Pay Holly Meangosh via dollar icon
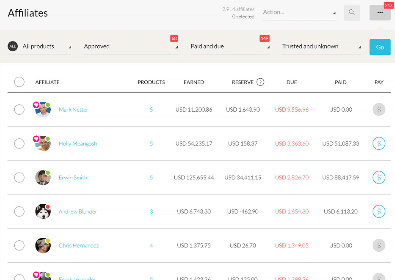The height and width of the screenshot is (280, 395). [378, 143]
